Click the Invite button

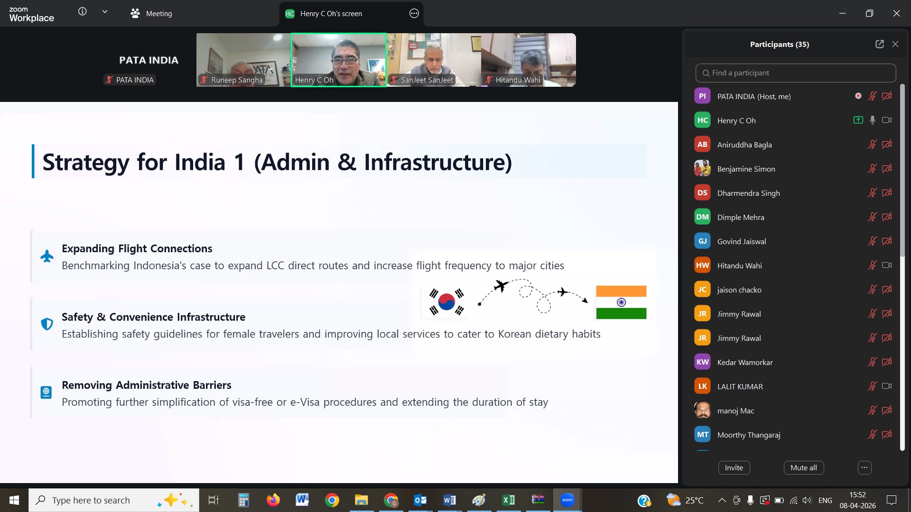pos(734,467)
